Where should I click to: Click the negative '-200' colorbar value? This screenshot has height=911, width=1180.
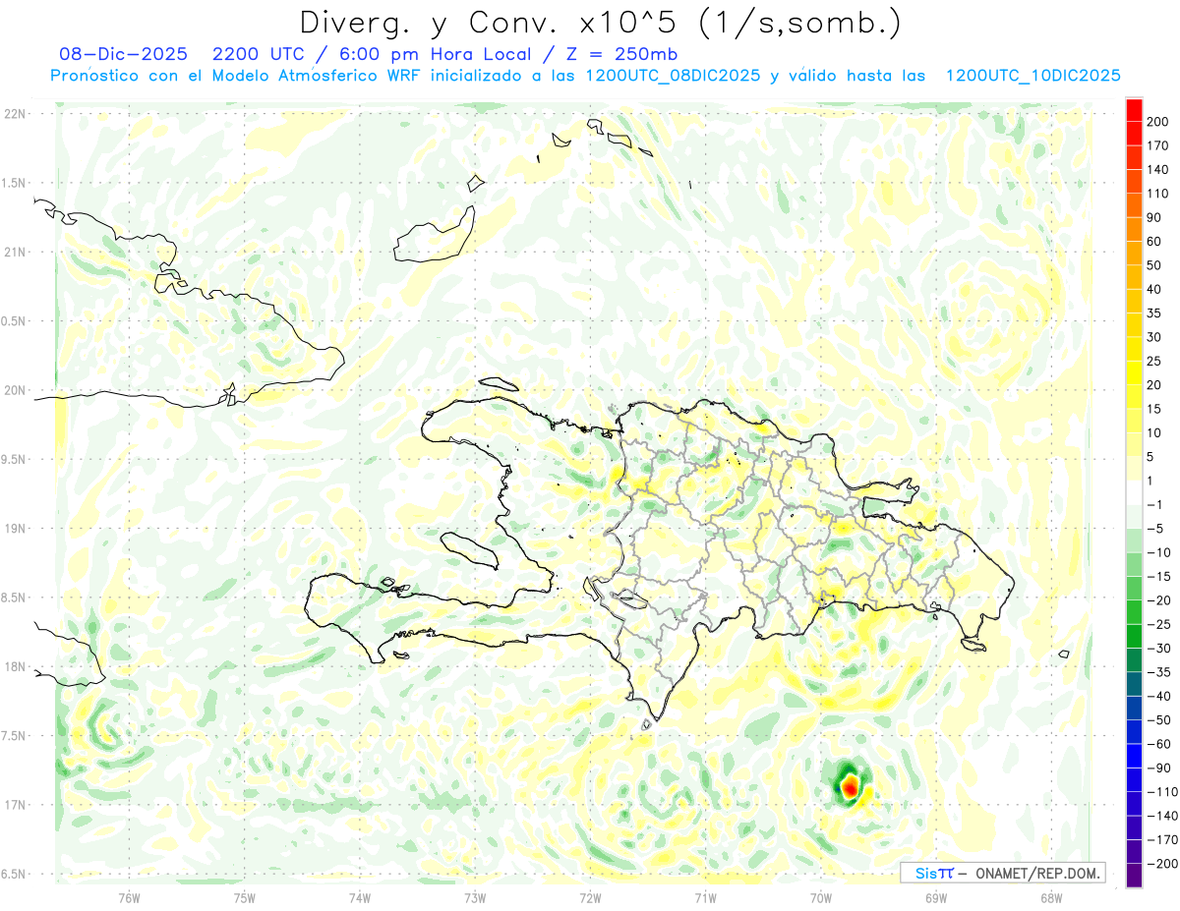point(1161,865)
